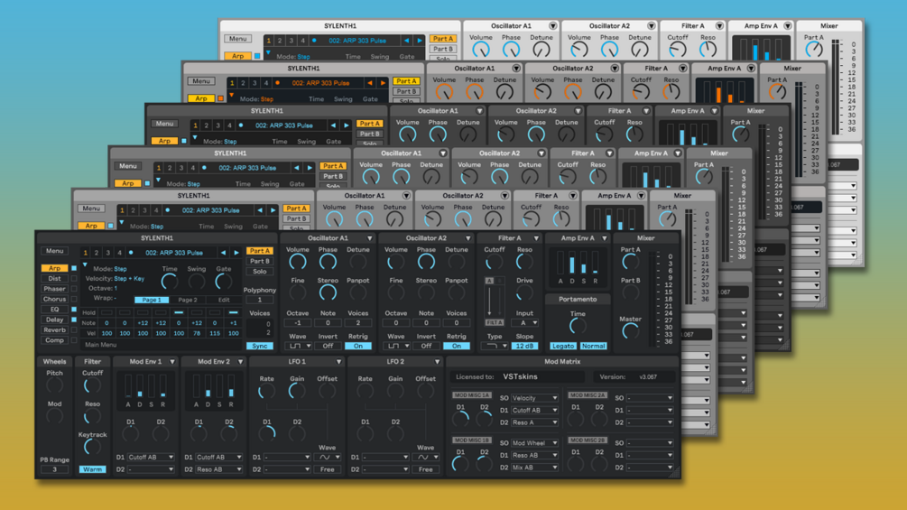Click MOD MISC 2A slot label
This screenshot has height=510, width=907.
[x=588, y=395]
